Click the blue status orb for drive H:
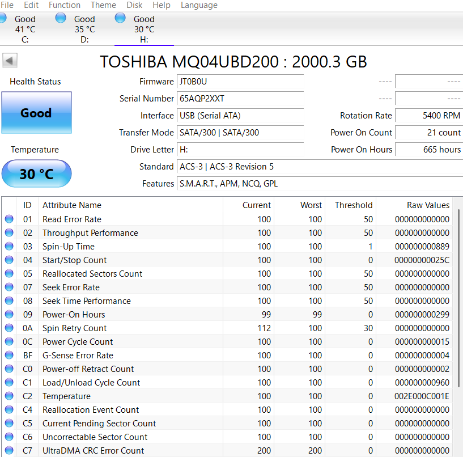 [120, 18]
